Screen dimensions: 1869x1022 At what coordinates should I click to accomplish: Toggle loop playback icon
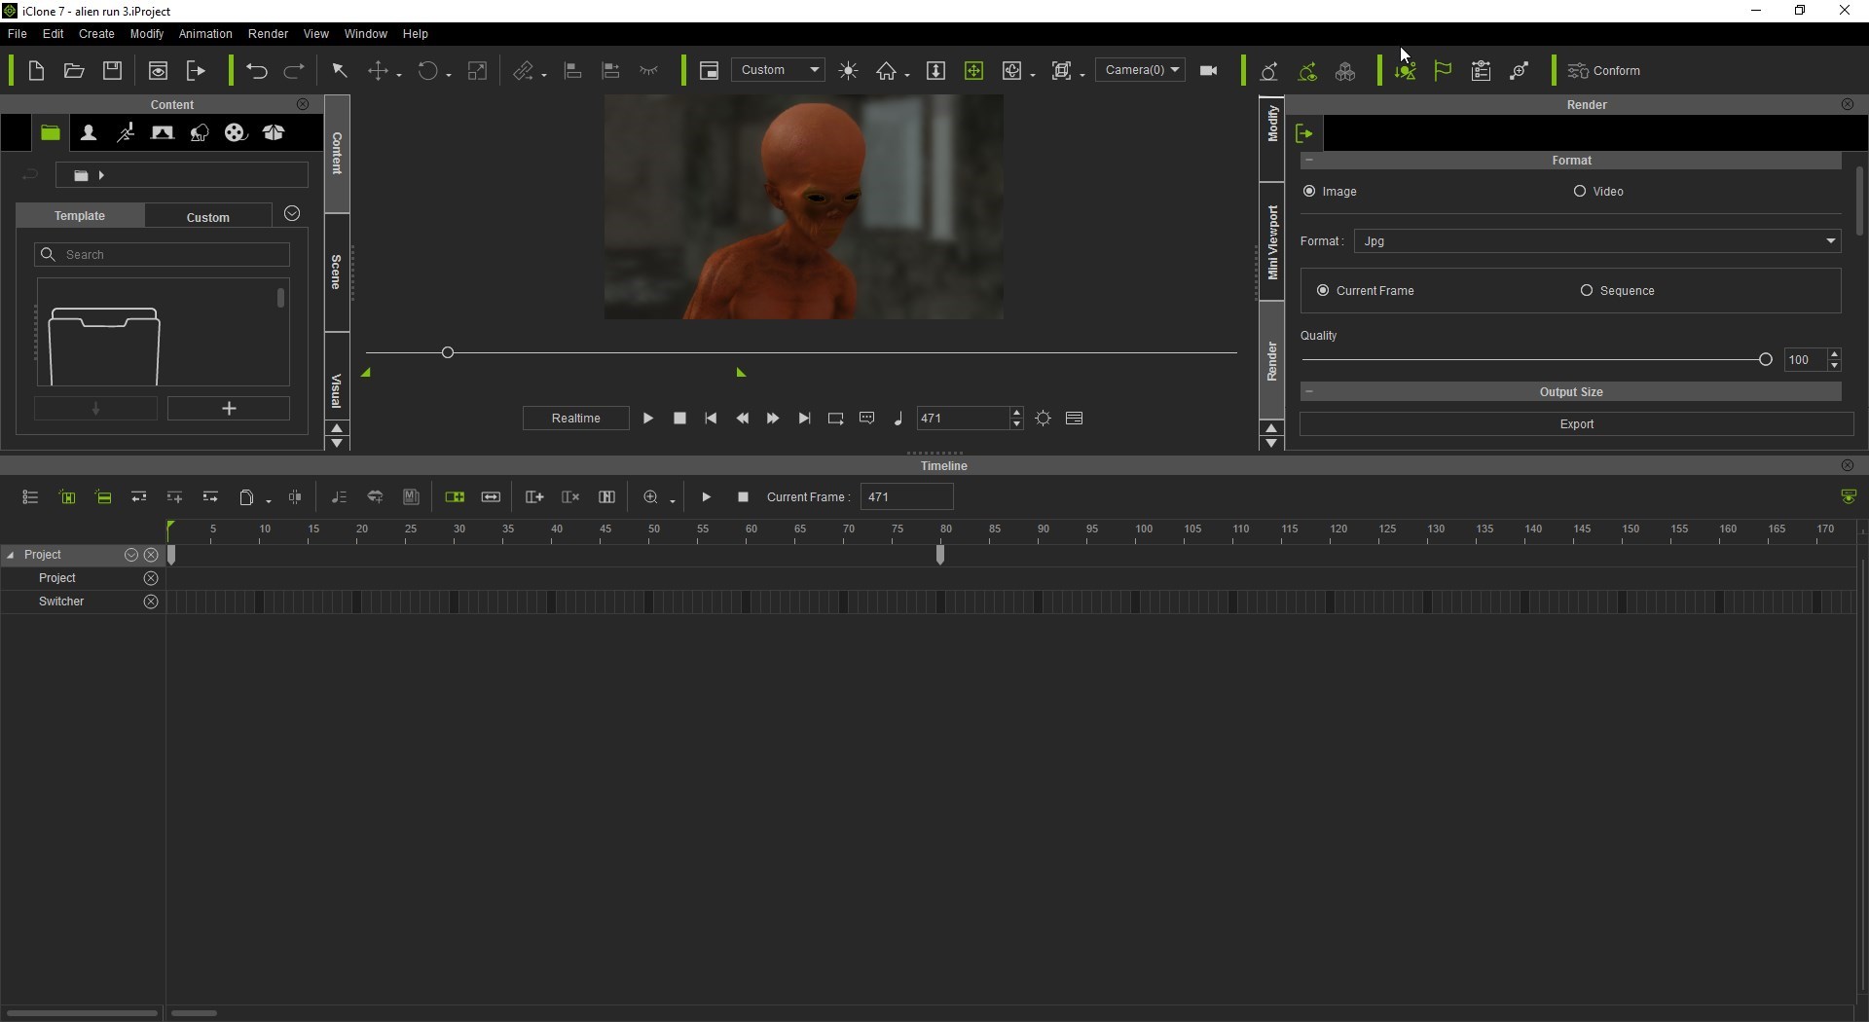click(x=835, y=419)
